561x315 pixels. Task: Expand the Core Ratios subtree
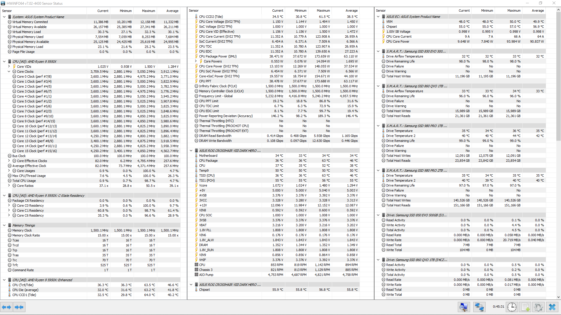[x=9, y=186]
